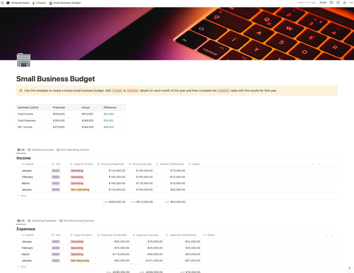
Task: Add a property to Income table
Action: 313,164
